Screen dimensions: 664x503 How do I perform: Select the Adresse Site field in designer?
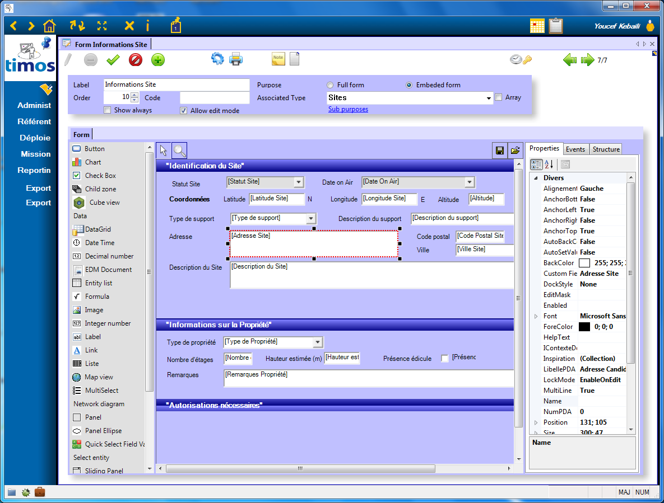[314, 244]
